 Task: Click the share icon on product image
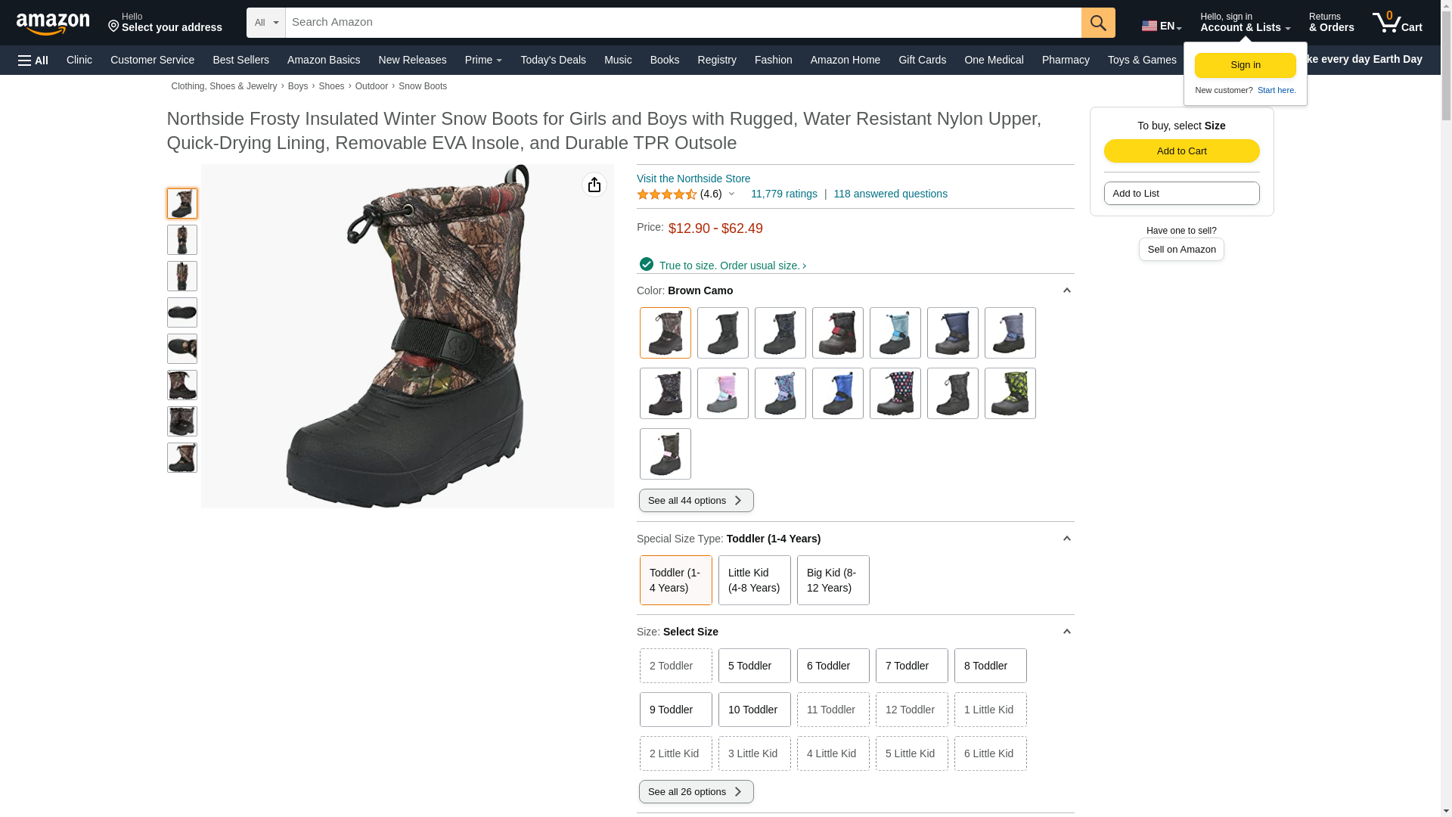[x=594, y=185]
